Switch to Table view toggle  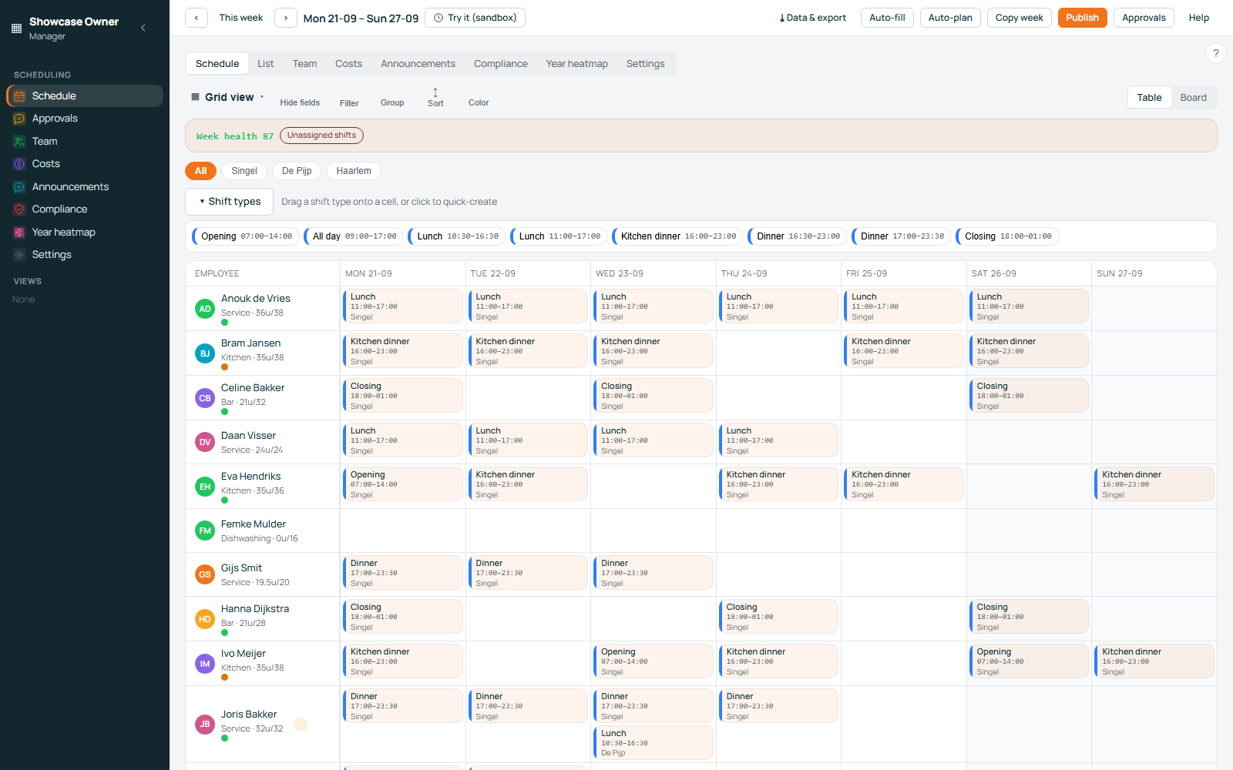click(x=1149, y=98)
